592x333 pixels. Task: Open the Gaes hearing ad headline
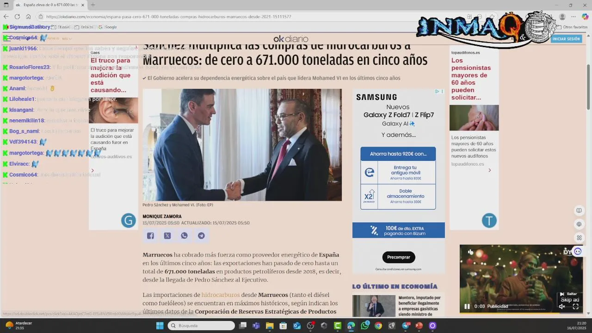pos(111,75)
